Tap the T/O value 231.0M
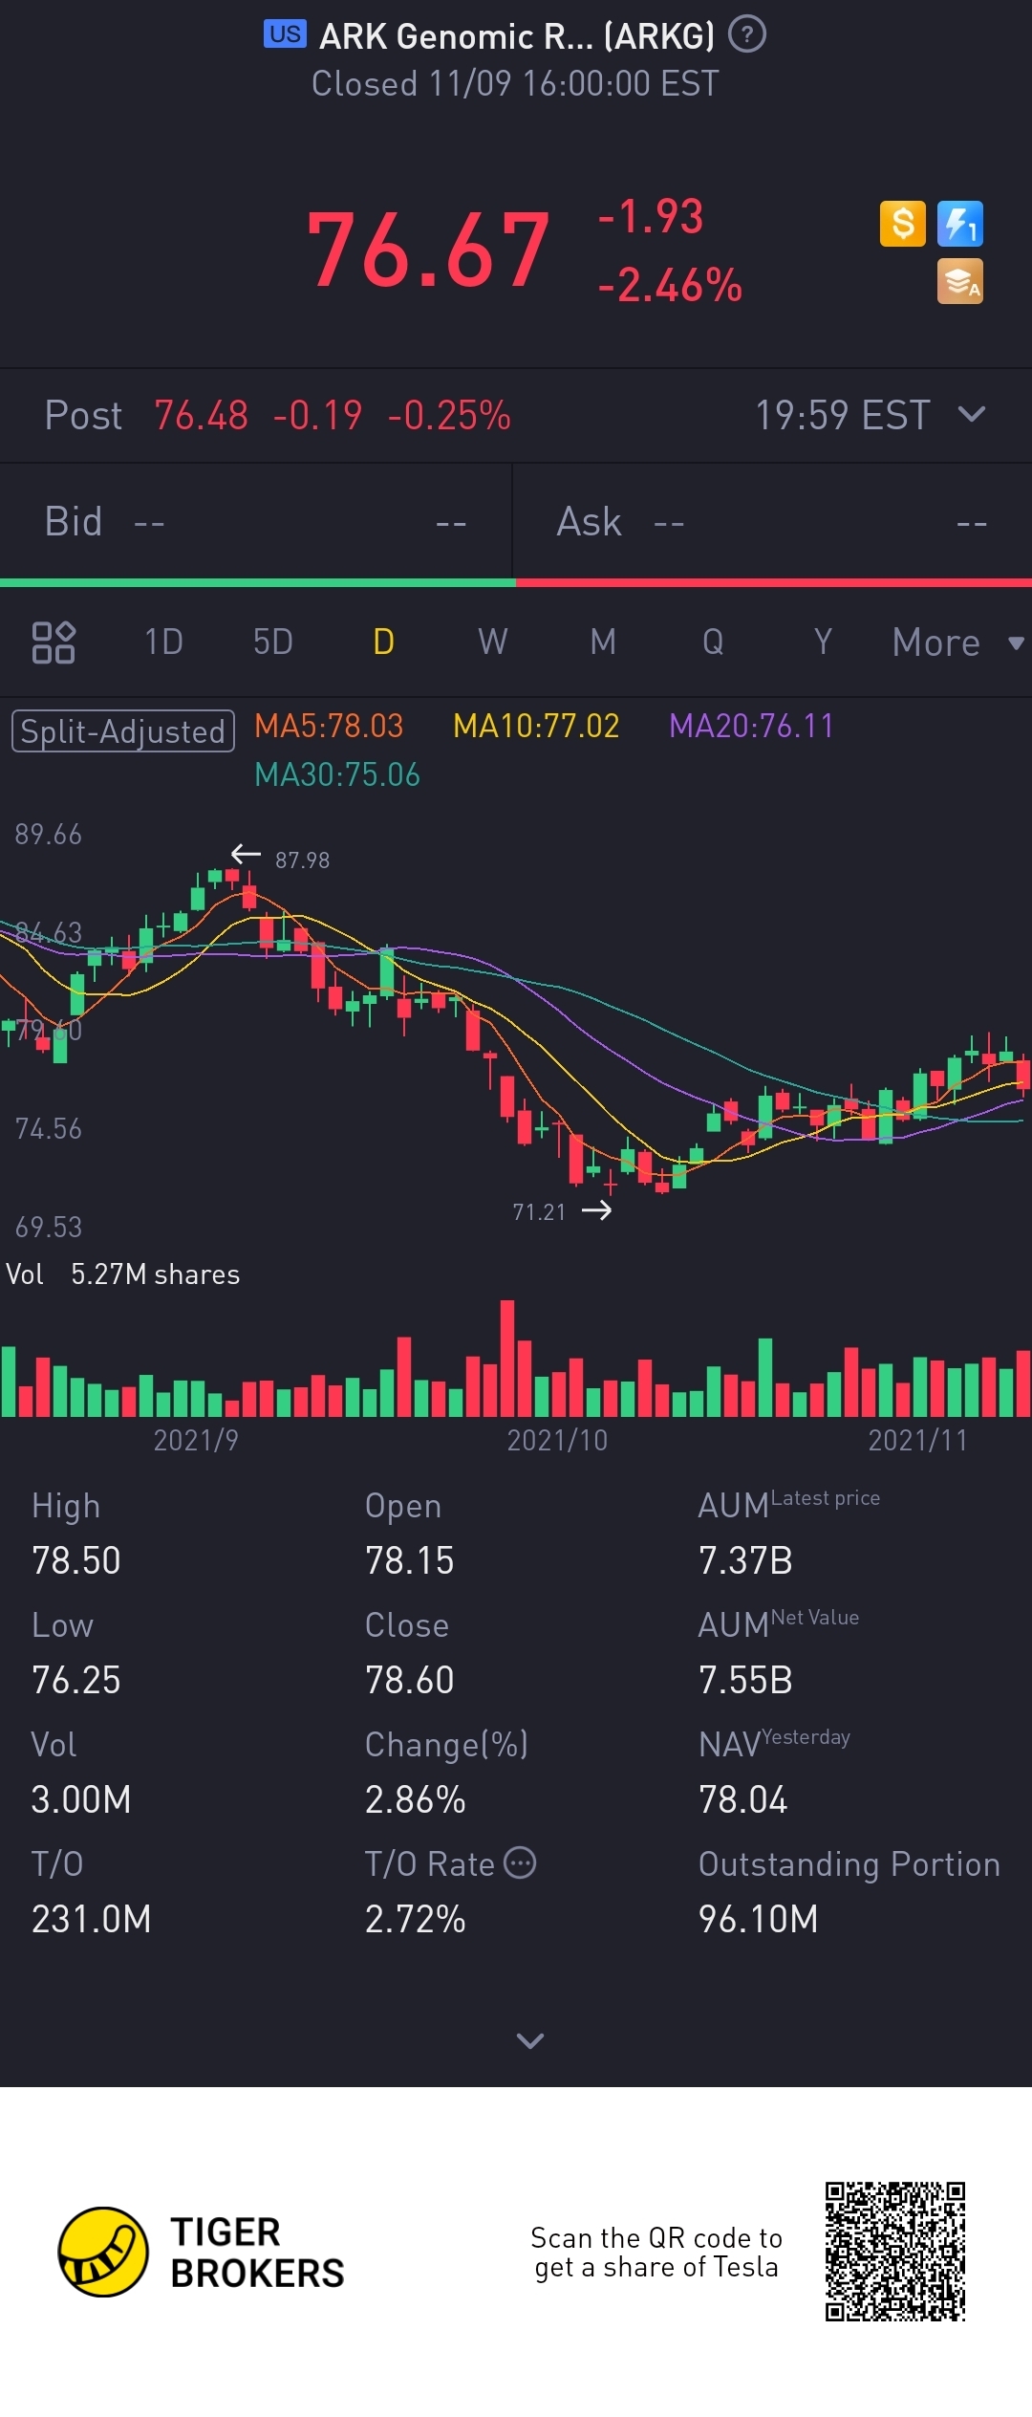Screen dimensions: 1032x2417 pos(92,1919)
